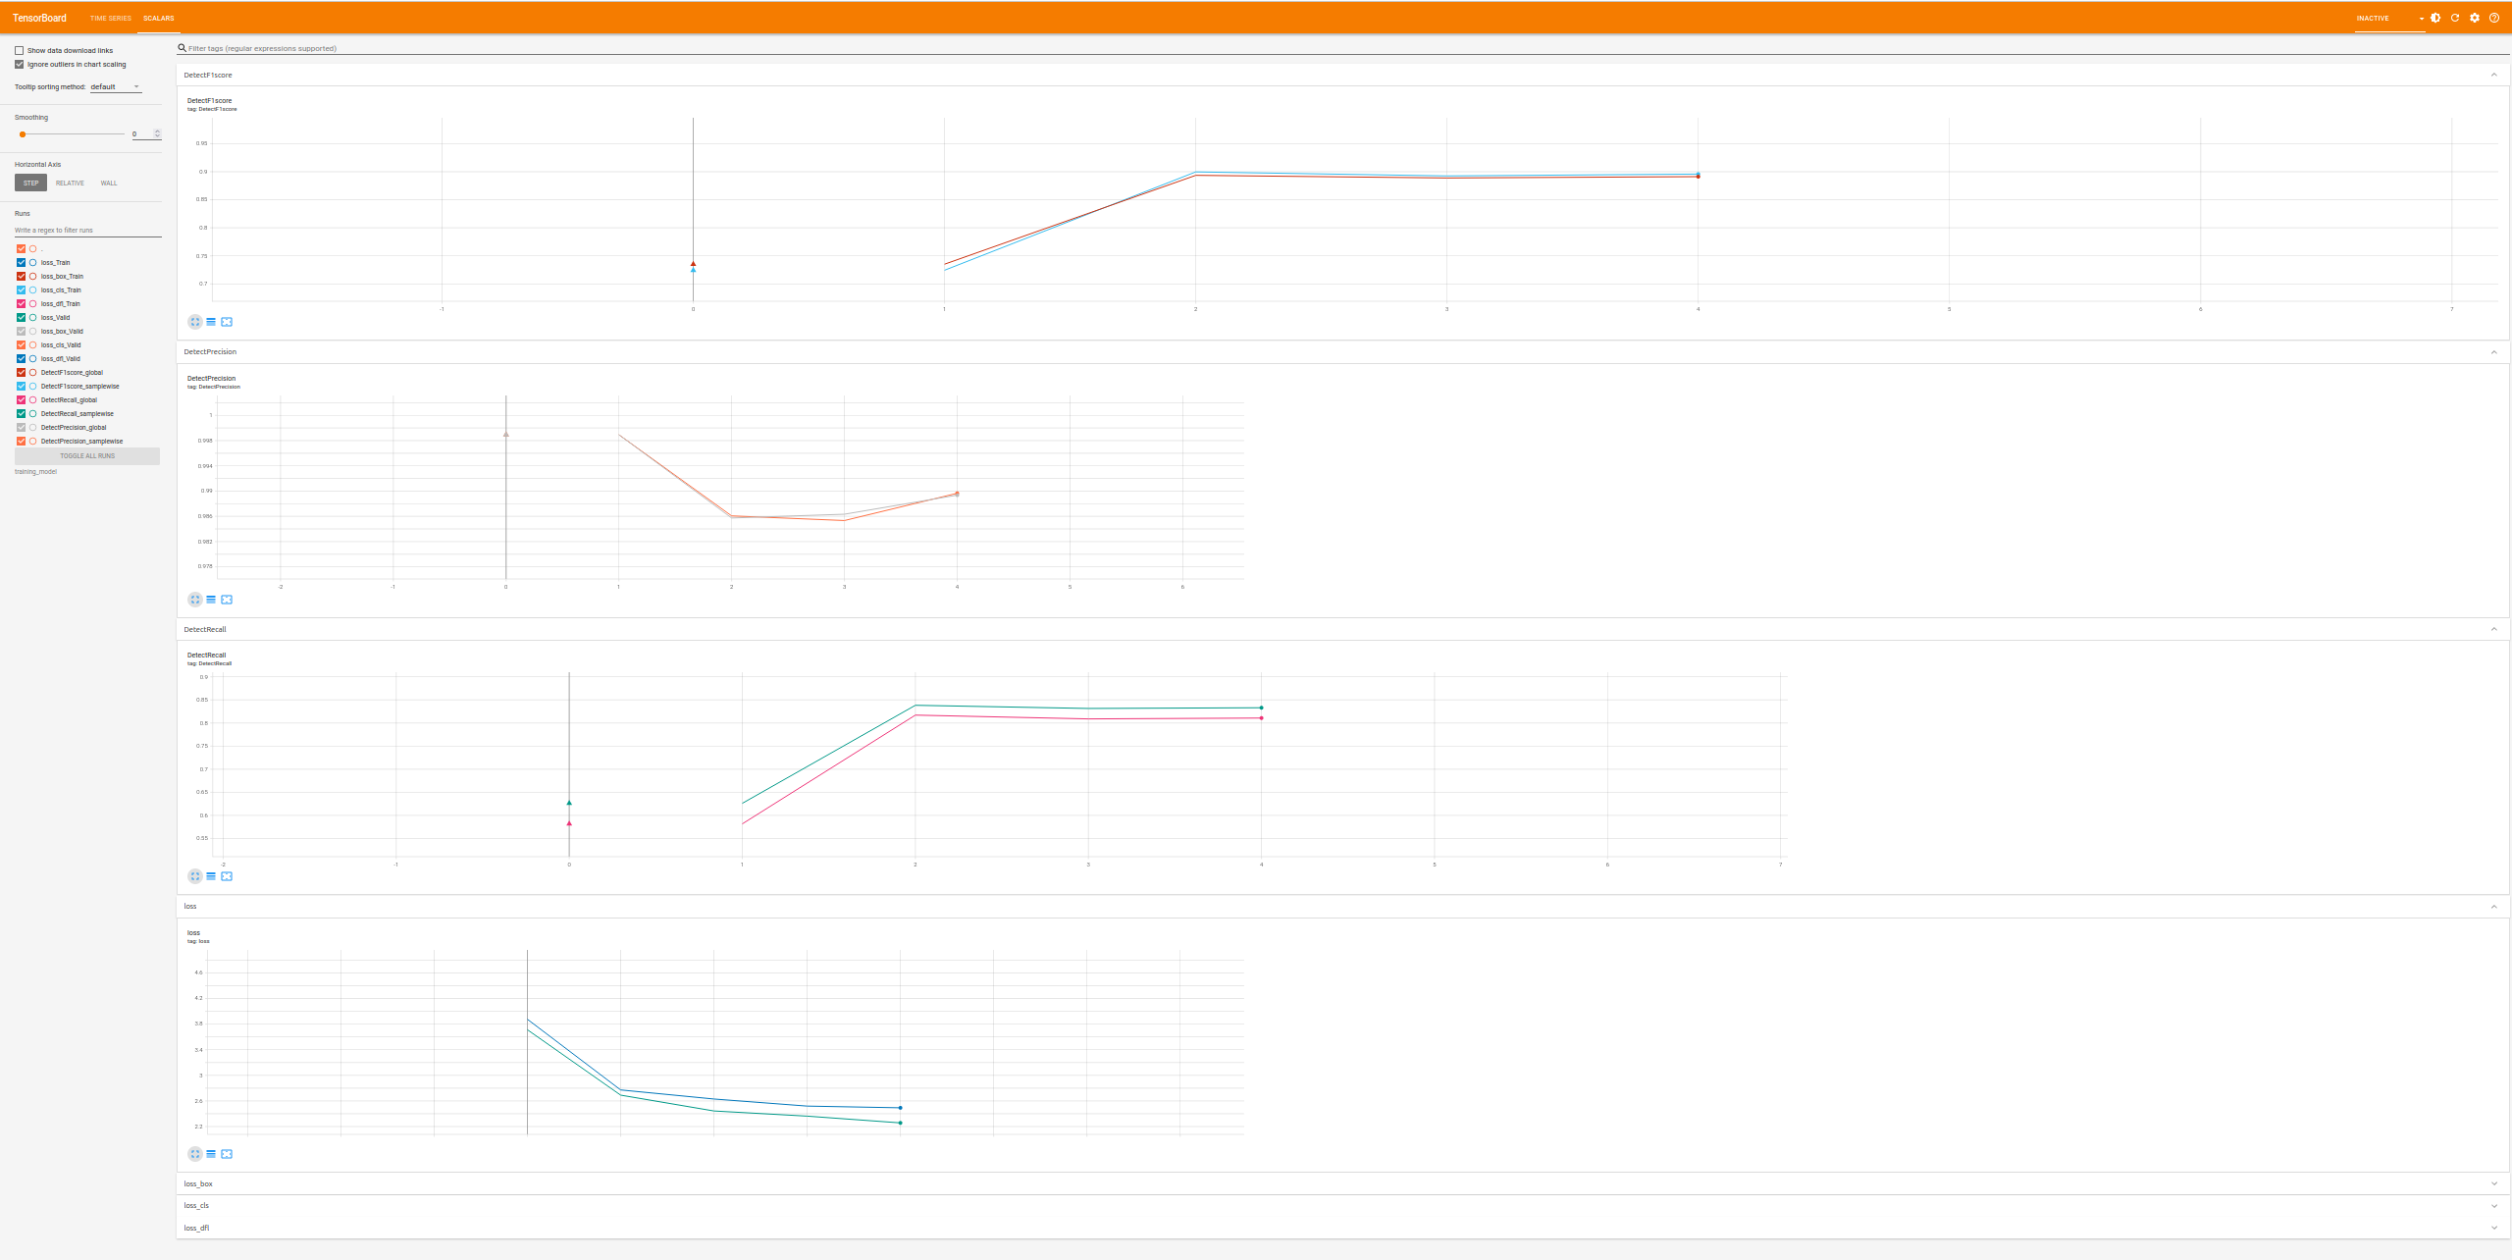Focus the regex filter runs field
The image size is (2512, 1260).
point(87,231)
